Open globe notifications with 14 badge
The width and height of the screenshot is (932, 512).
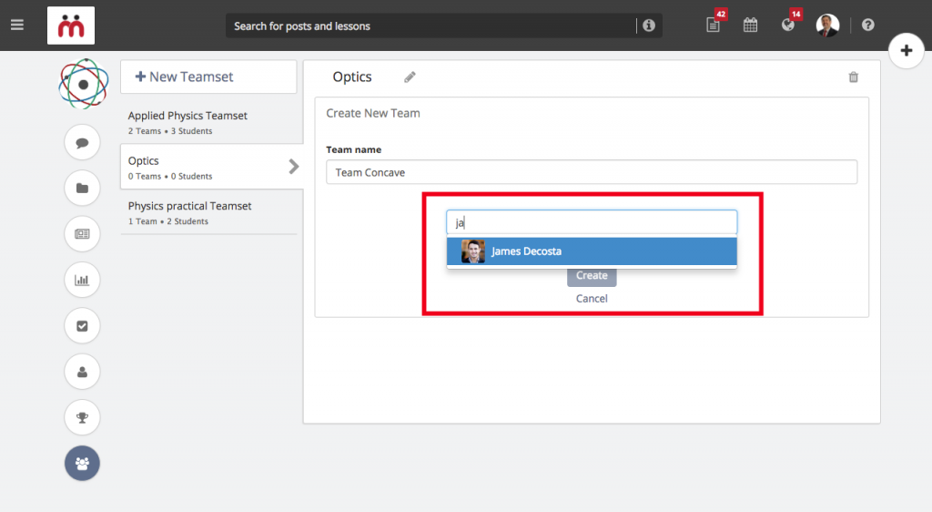point(788,25)
